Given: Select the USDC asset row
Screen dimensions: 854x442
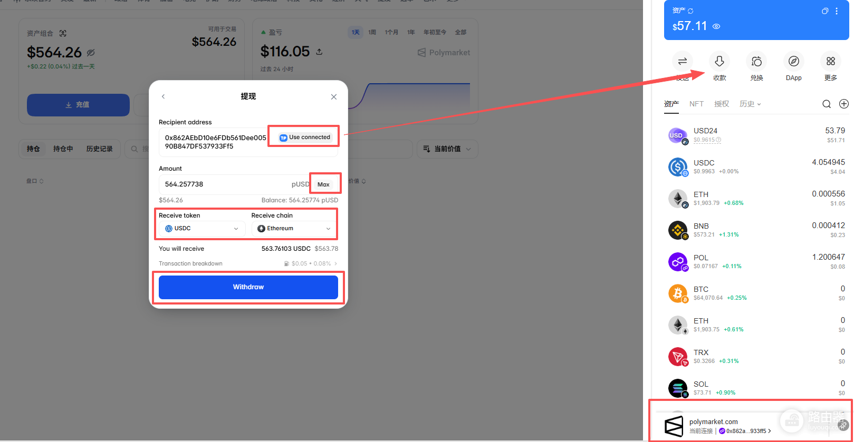Looking at the screenshot, I should click(756, 167).
